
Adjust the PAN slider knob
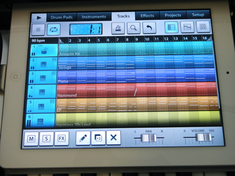(149, 138)
